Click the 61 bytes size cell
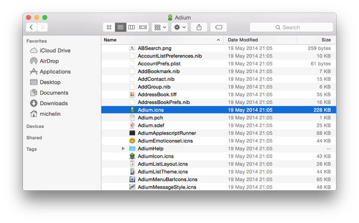Viewport: 359px width, 223px height. 321,64
